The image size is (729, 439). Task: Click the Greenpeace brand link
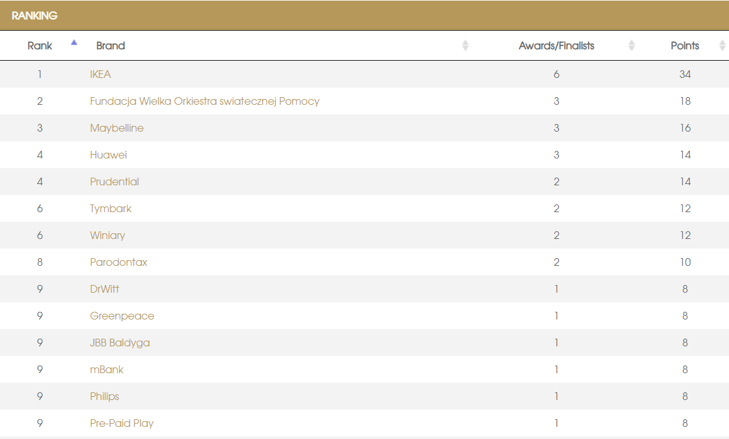coord(121,316)
